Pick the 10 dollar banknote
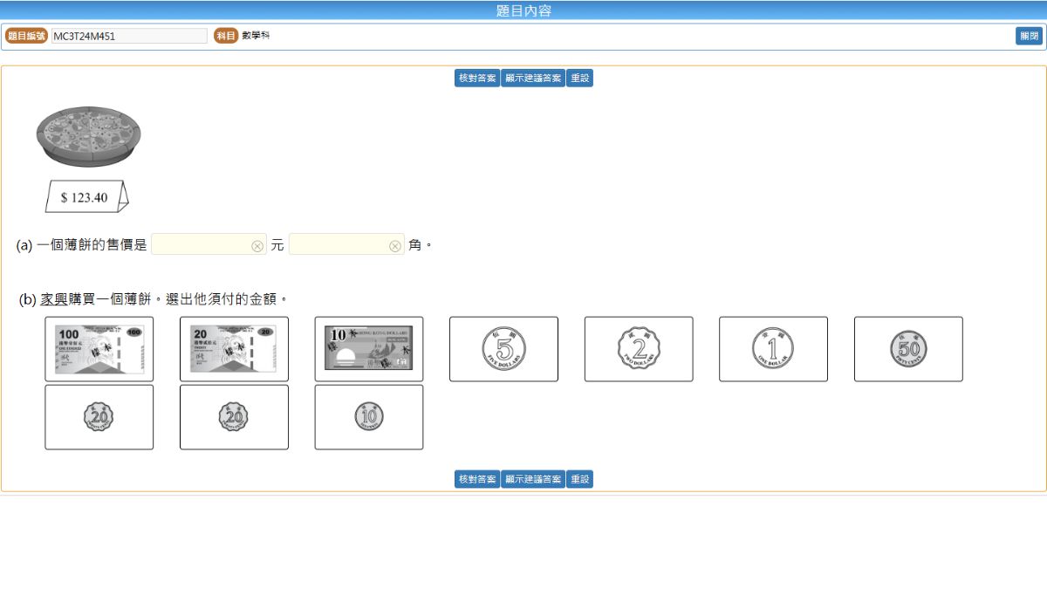 [x=368, y=349]
